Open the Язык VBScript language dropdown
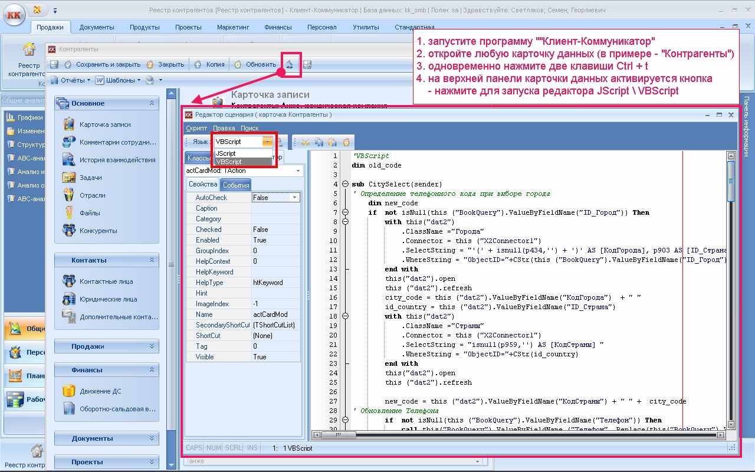755x472 pixels. point(268,142)
